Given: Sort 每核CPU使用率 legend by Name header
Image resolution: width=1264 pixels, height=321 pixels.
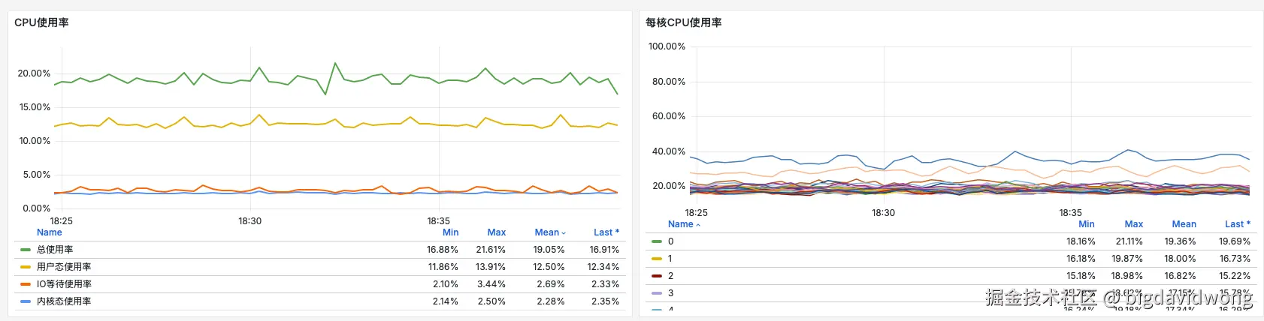Looking at the screenshot, I should point(681,224).
